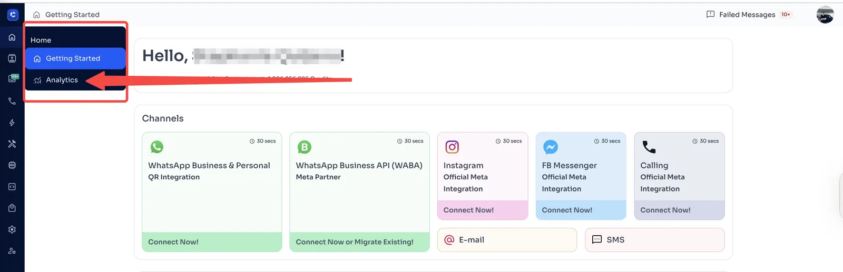Open Failed Messages in the top bar
This screenshot has height=272, width=843.
click(747, 15)
